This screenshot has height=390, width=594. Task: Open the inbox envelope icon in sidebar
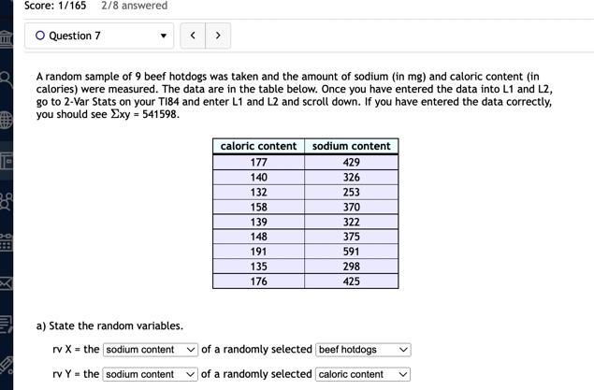6,283
